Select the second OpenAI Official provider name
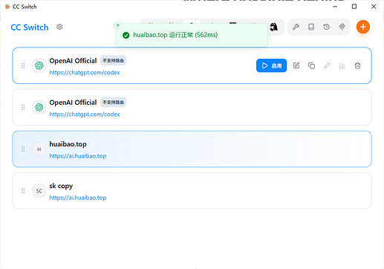384x269 pixels. 73,103
